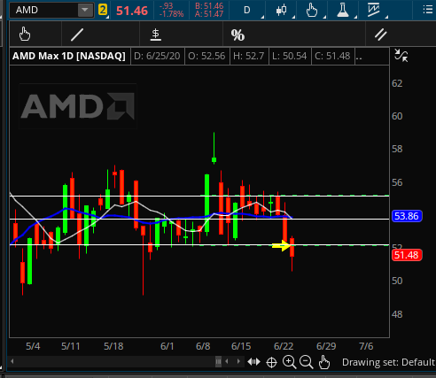Click the blue 53.86 price bubble
This screenshot has width=436, height=378.
pyautogui.click(x=407, y=216)
